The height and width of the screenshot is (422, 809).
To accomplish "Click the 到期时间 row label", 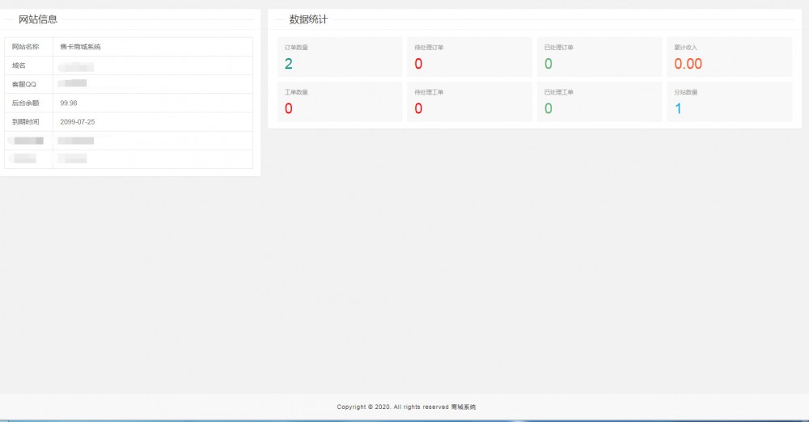I will click(25, 121).
